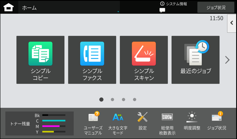Viewport: 237px width, 139px height.
Task: Go to next page with right arrow
Action: (x=227, y=60)
